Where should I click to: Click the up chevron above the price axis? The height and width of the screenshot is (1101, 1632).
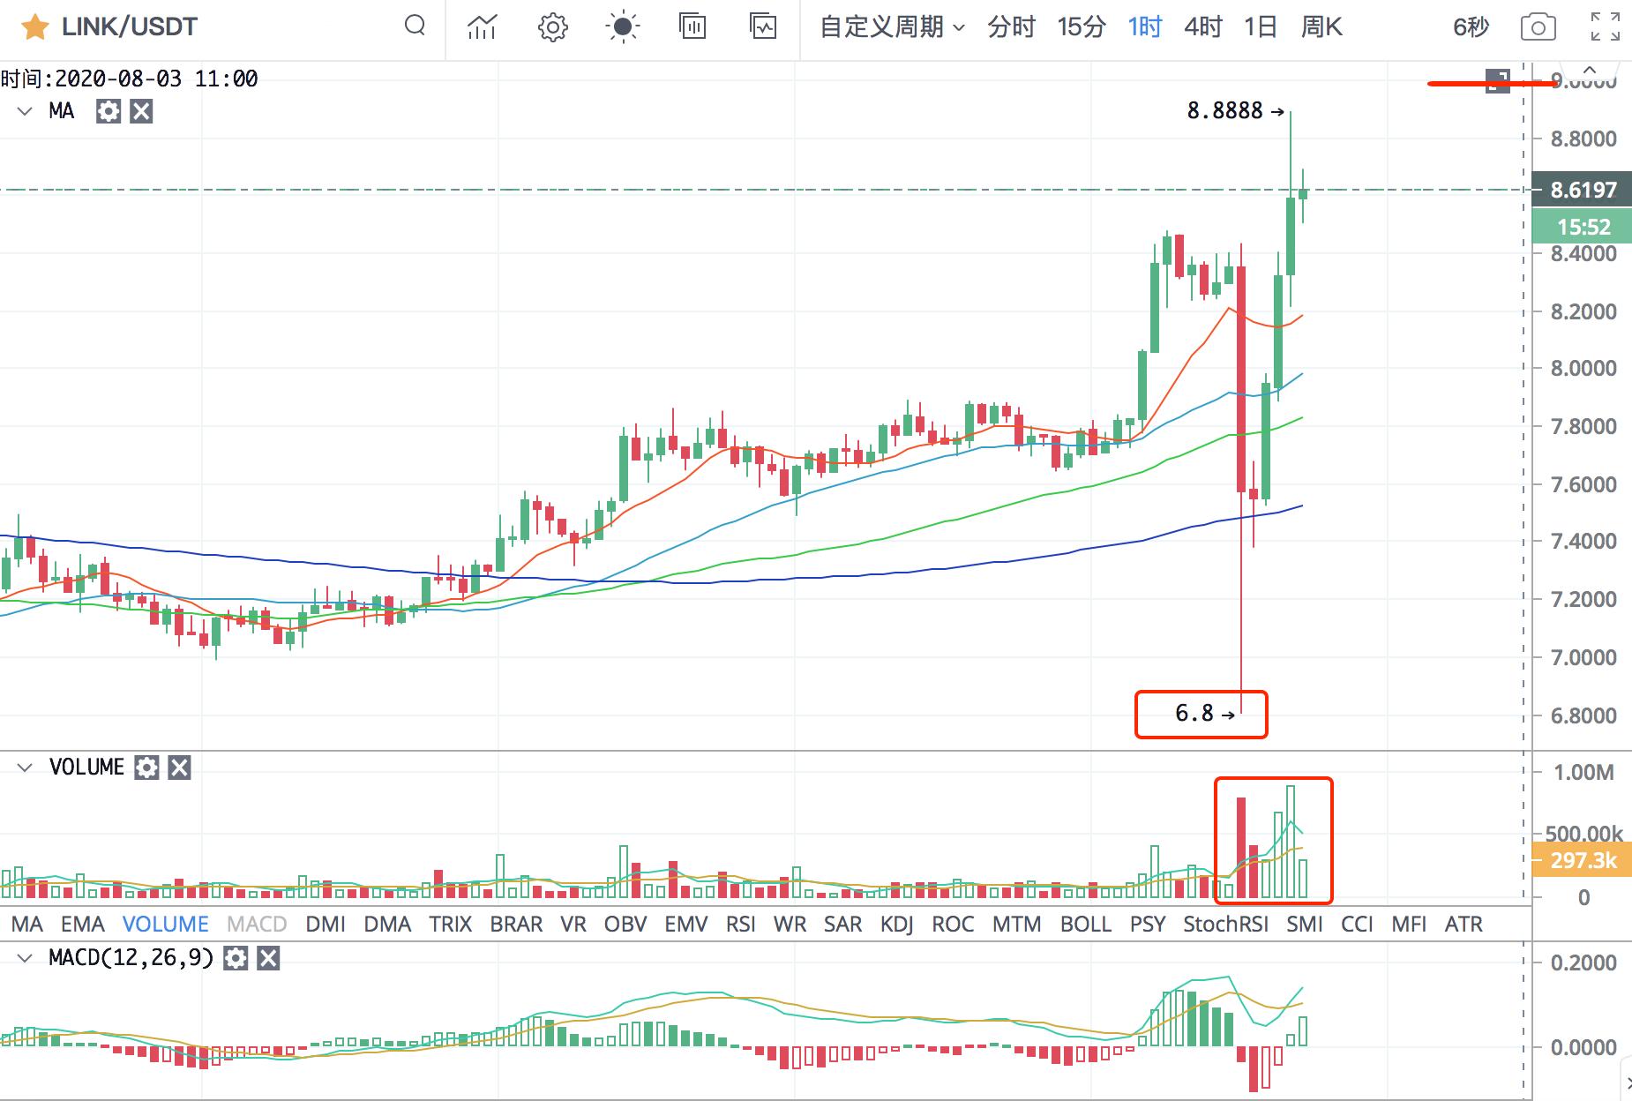pos(1590,70)
